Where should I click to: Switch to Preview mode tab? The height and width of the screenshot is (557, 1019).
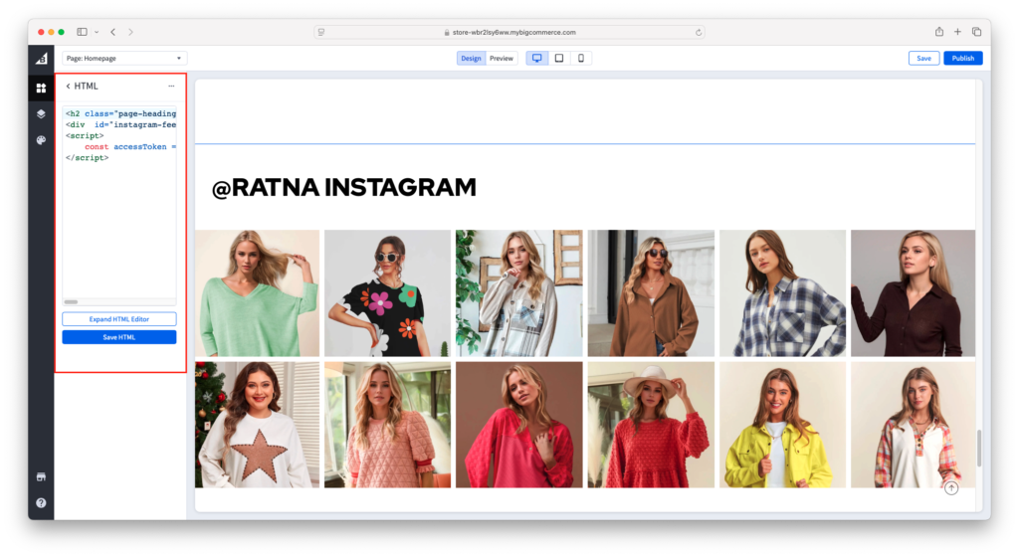coord(502,59)
